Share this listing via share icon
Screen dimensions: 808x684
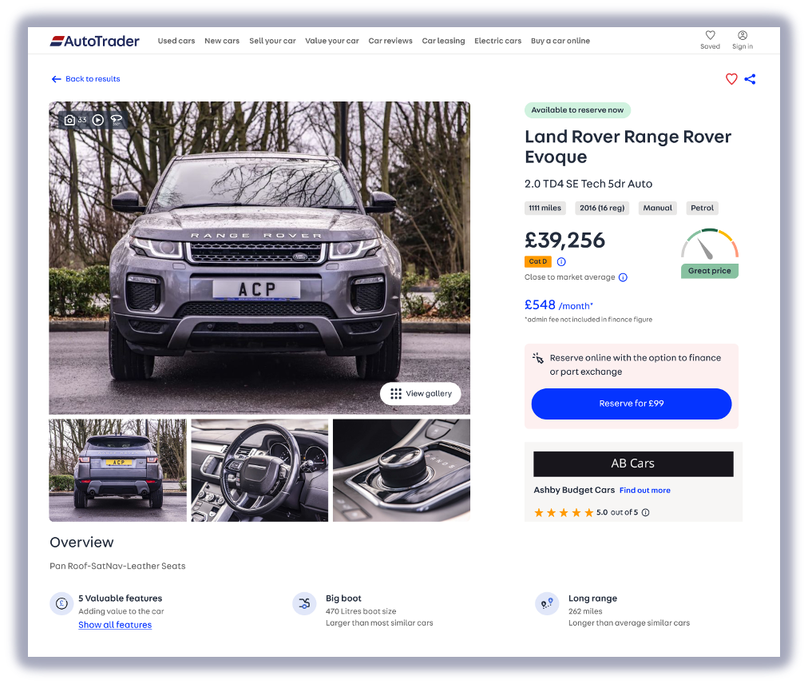pyautogui.click(x=751, y=79)
